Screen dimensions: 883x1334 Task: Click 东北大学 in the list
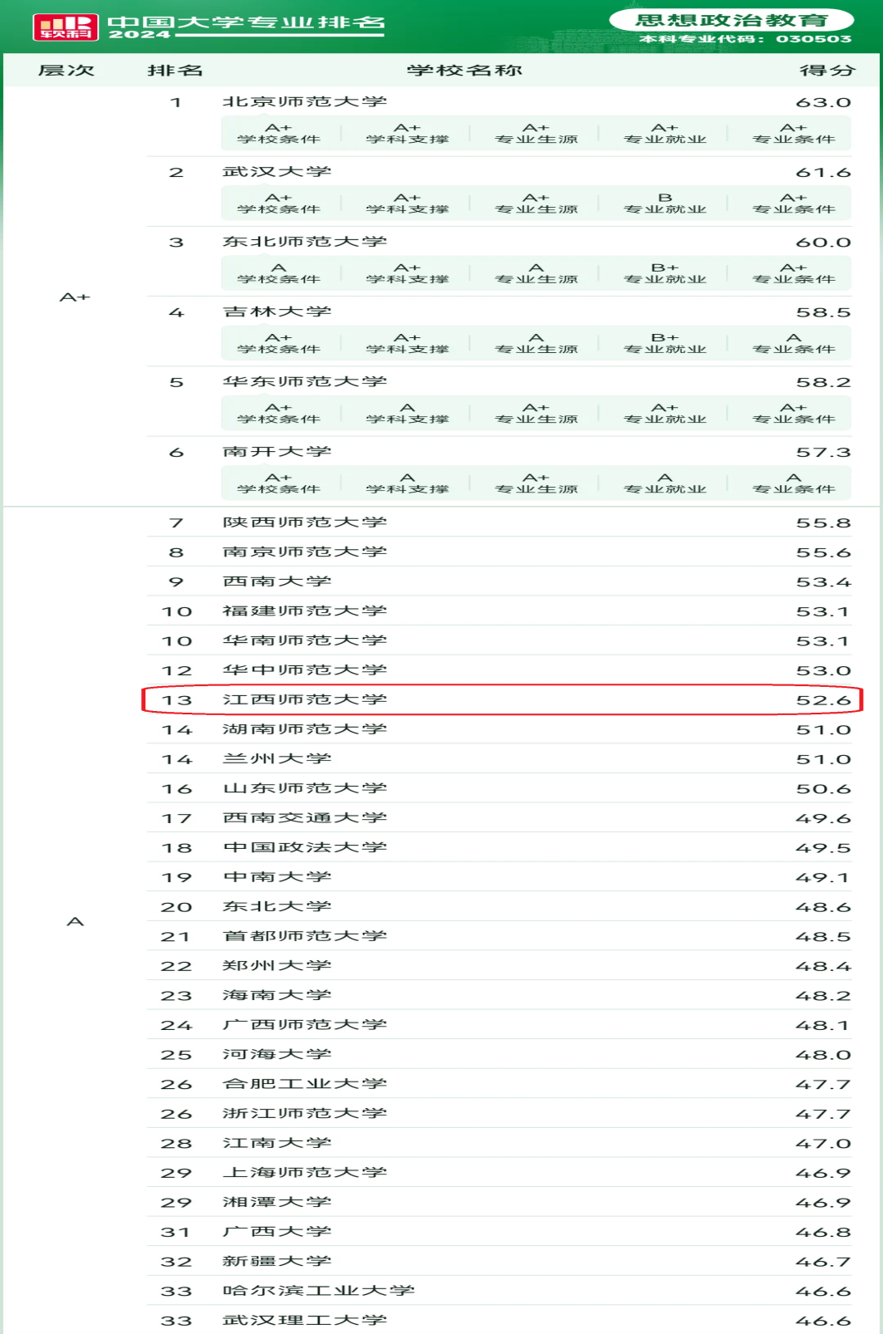(277, 906)
